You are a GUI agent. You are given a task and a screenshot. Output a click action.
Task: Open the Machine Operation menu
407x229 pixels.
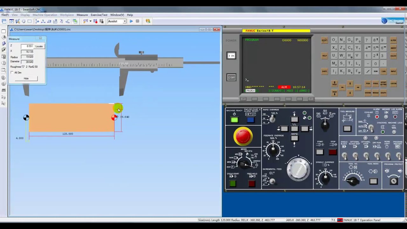pos(45,15)
